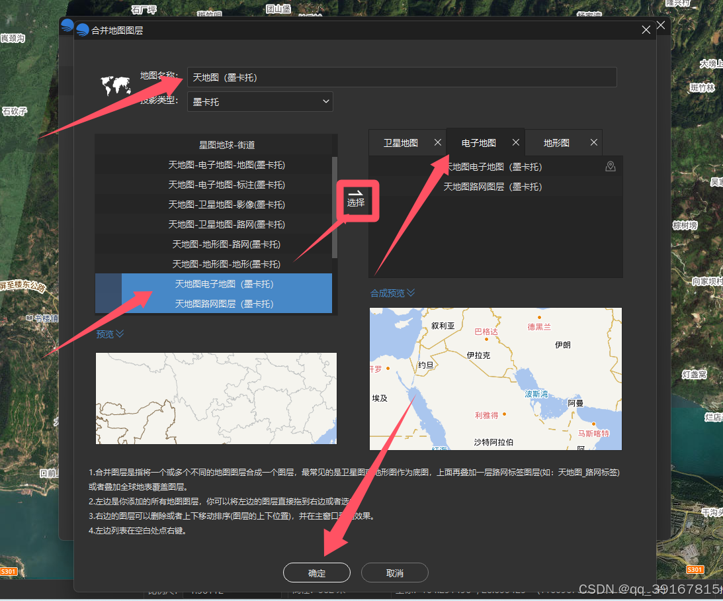723x601 pixels.
Task: Click the composite preview map thumbnail
Action: coord(495,379)
